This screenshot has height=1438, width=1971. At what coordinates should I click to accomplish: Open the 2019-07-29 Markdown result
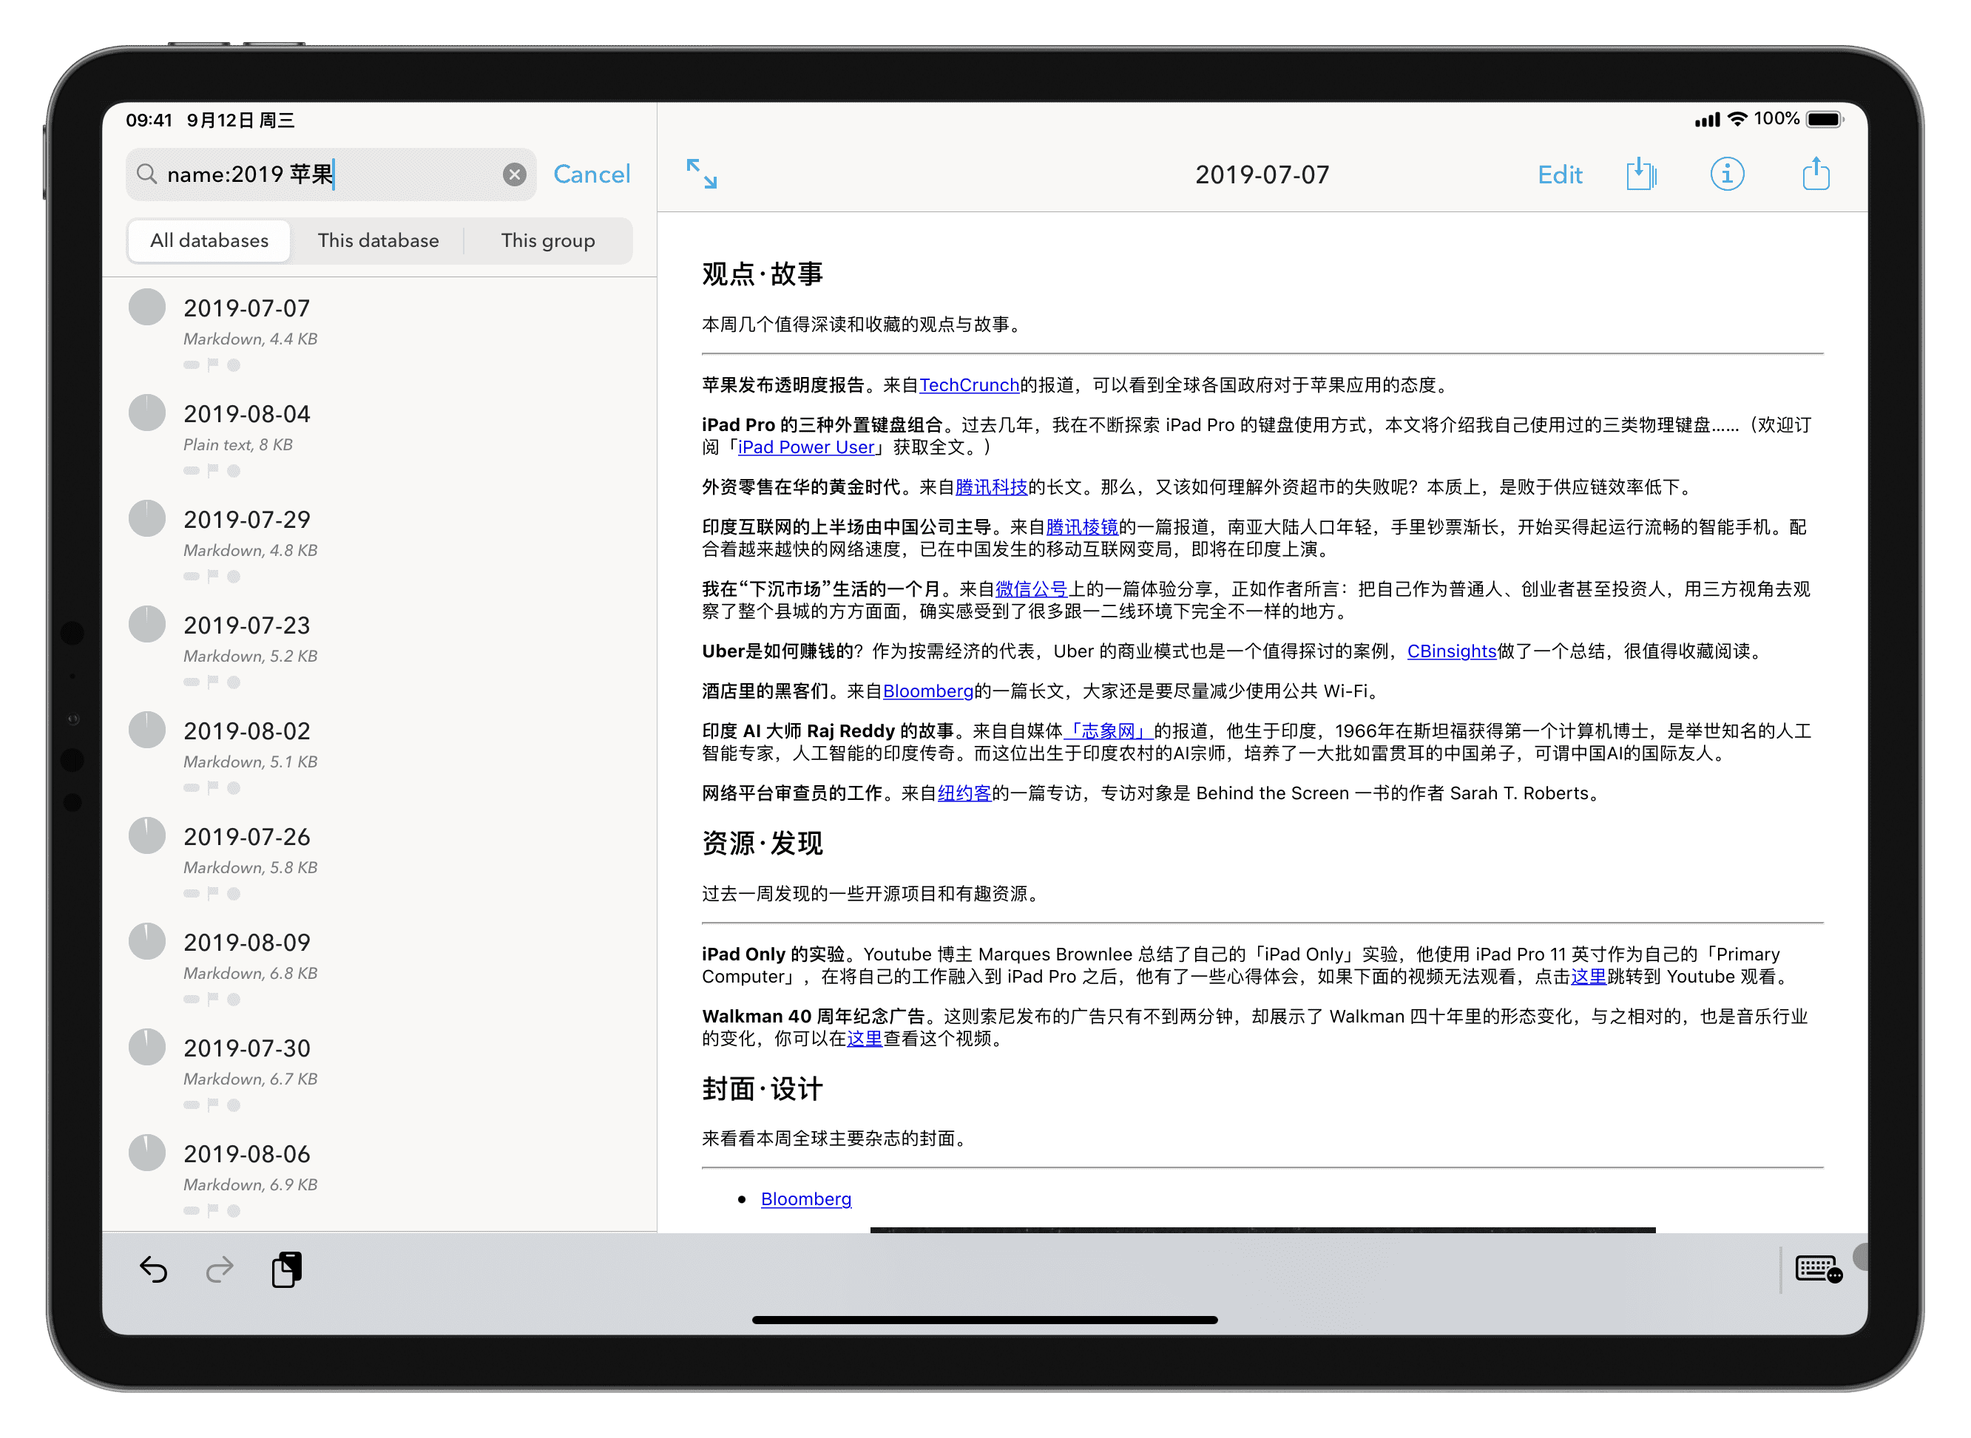(x=246, y=520)
